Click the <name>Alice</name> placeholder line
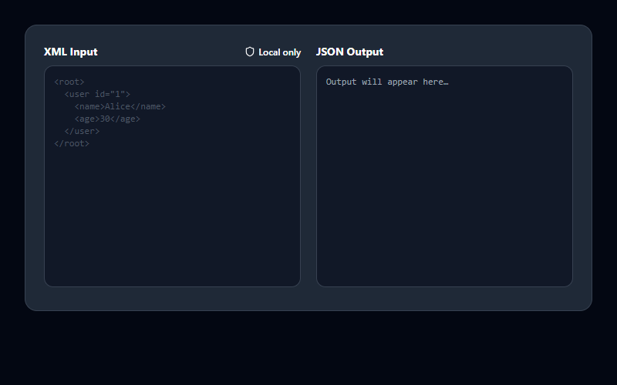Viewport: 617px width, 385px height. pyautogui.click(x=120, y=106)
